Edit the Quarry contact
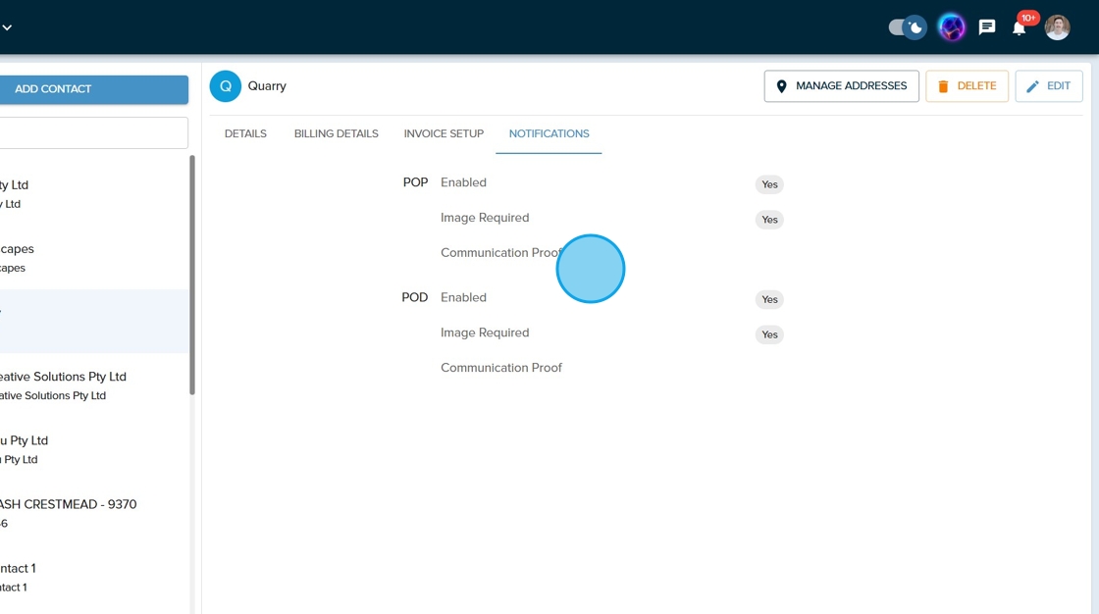 click(1048, 86)
